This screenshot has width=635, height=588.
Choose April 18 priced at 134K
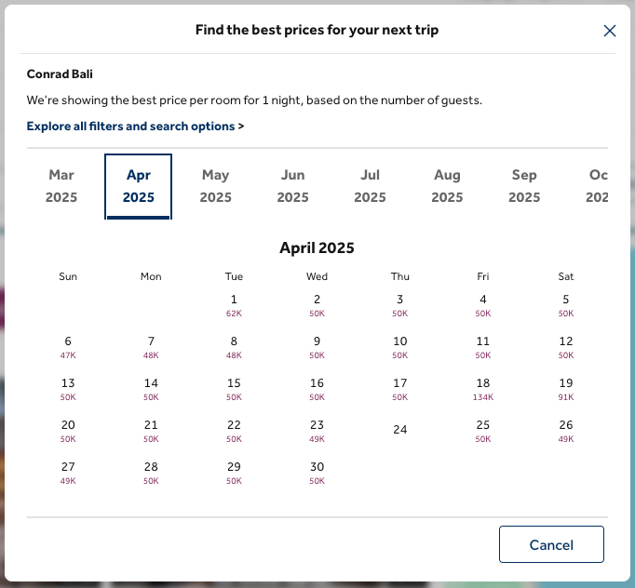click(x=482, y=389)
